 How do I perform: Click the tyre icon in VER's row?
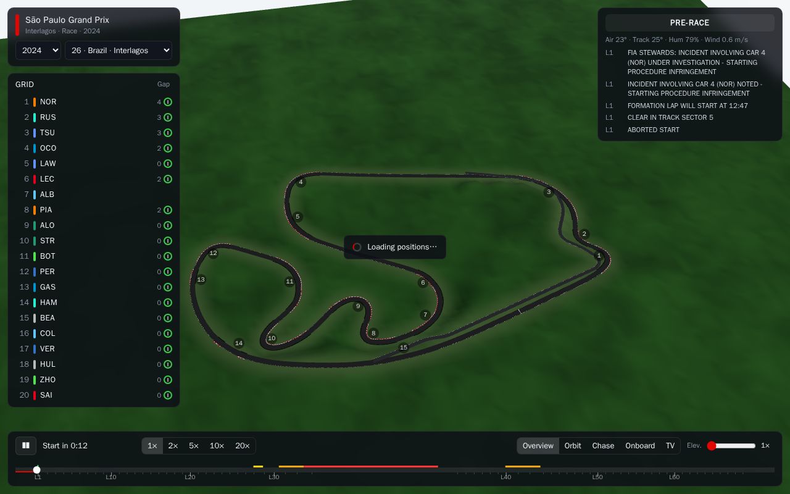(168, 349)
